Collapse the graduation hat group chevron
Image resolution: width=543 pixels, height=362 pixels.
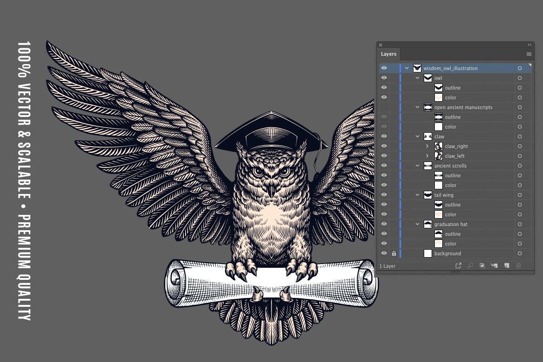point(418,224)
